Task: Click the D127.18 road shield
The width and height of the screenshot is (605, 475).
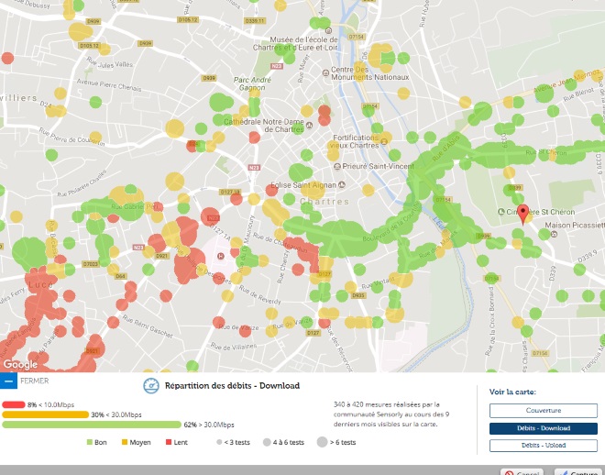Action: click(230, 192)
